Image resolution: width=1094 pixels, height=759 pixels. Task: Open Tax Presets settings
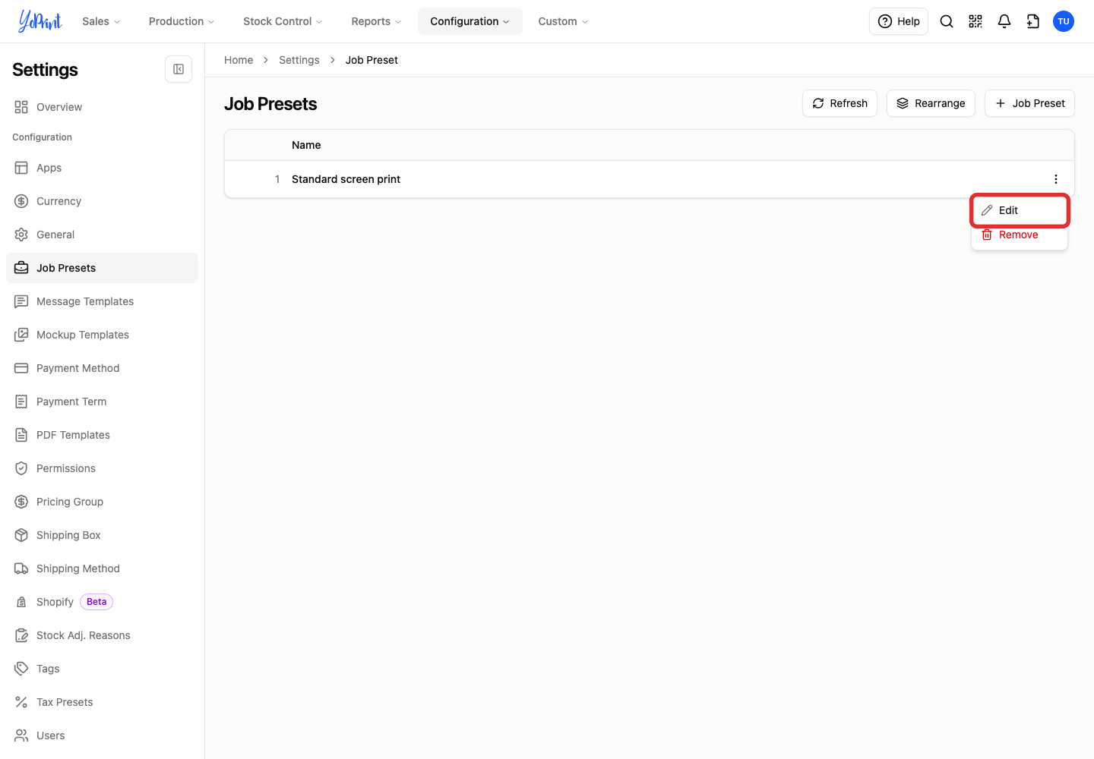click(x=102, y=702)
